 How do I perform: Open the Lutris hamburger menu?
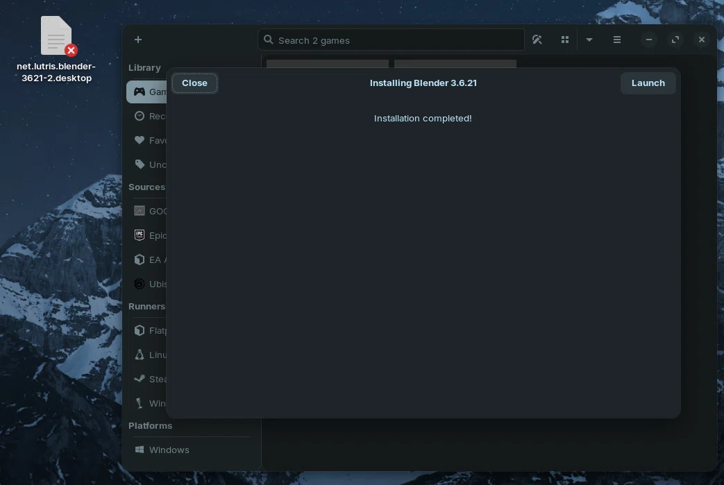point(617,40)
